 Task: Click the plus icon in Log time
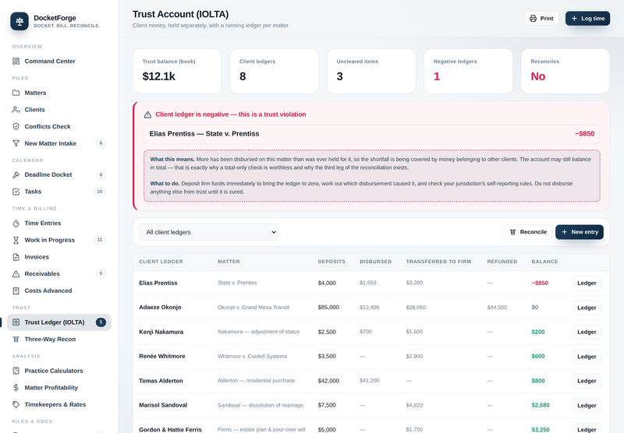tap(574, 18)
